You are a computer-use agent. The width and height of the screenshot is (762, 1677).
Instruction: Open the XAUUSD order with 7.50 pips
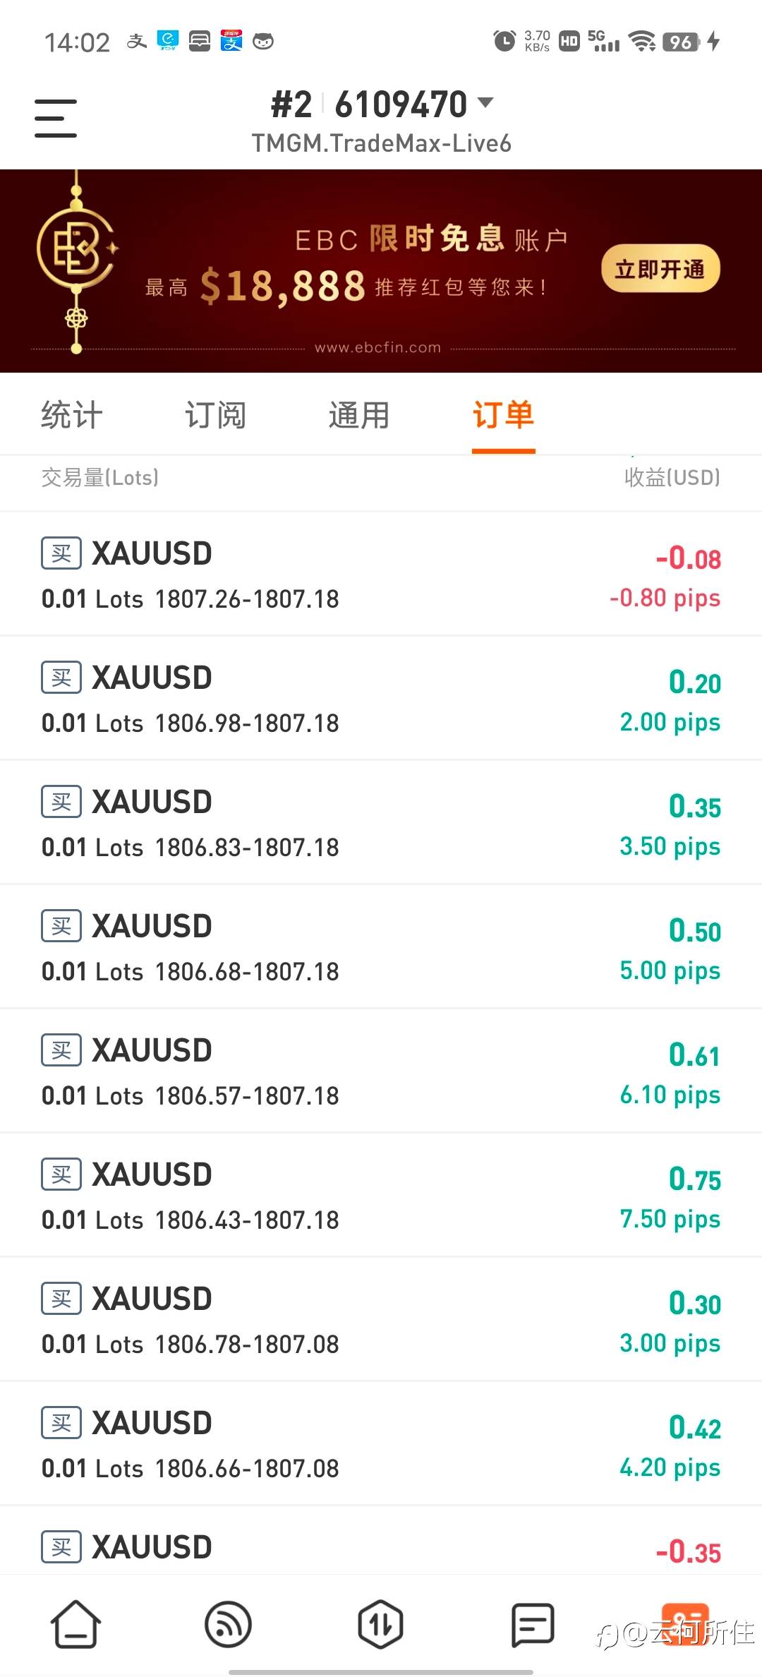(x=381, y=1196)
